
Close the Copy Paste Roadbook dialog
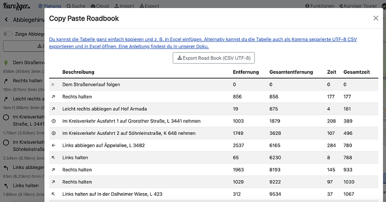click(376, 18)
